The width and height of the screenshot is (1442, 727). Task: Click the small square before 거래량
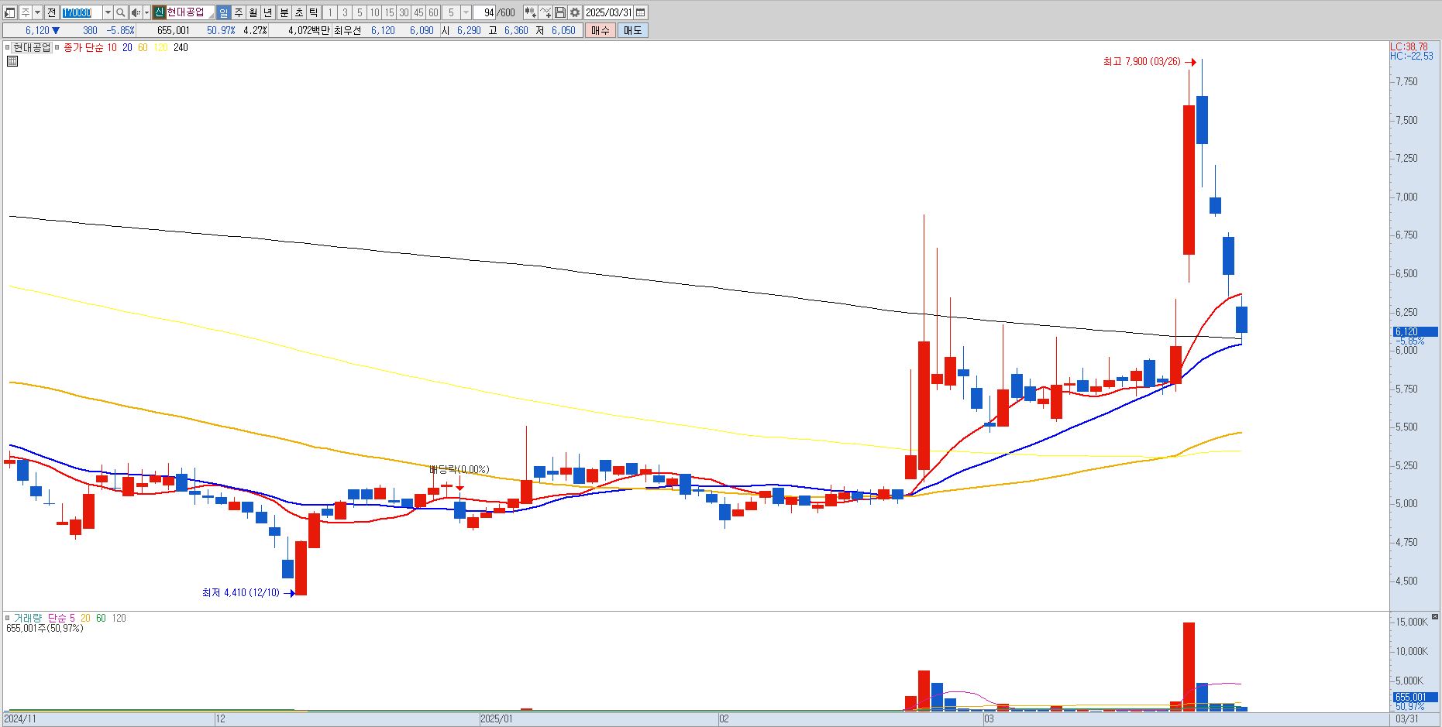coord(8,618)
